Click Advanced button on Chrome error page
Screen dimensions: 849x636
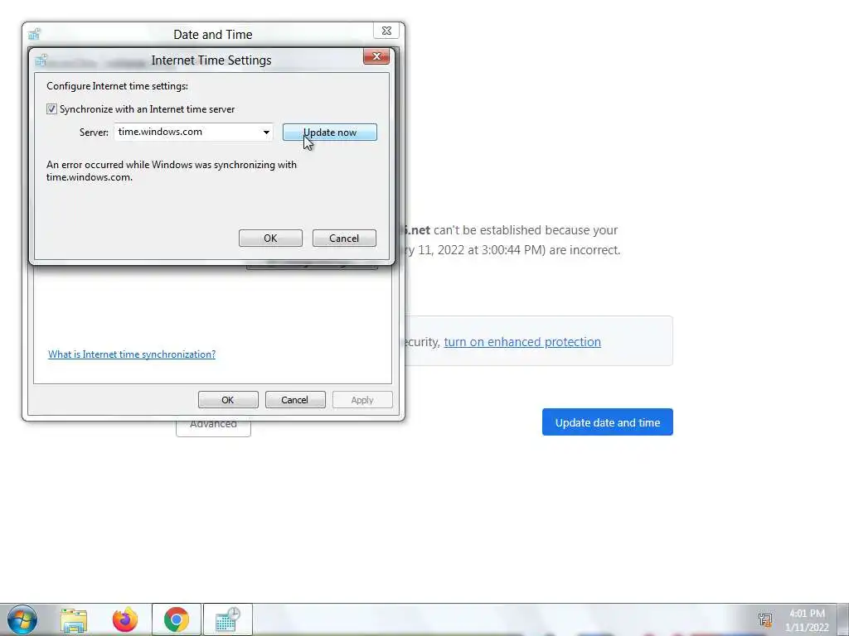click(213, 426)
